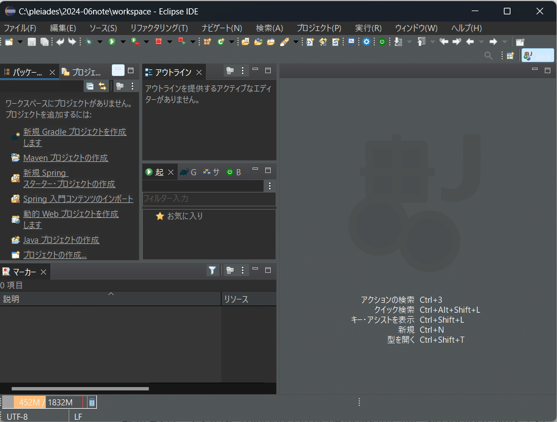Click the Previous Annotation toolbar icon
The width and height of the screenshot is (557, 422).
click(x=421, y=42)
